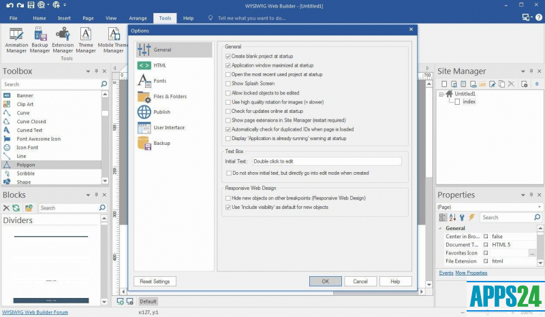The width and height of the screenshot is (545, 317).
Task: Open the WYSIWYG Web Builder Forum link
Action: pos(35,312)
